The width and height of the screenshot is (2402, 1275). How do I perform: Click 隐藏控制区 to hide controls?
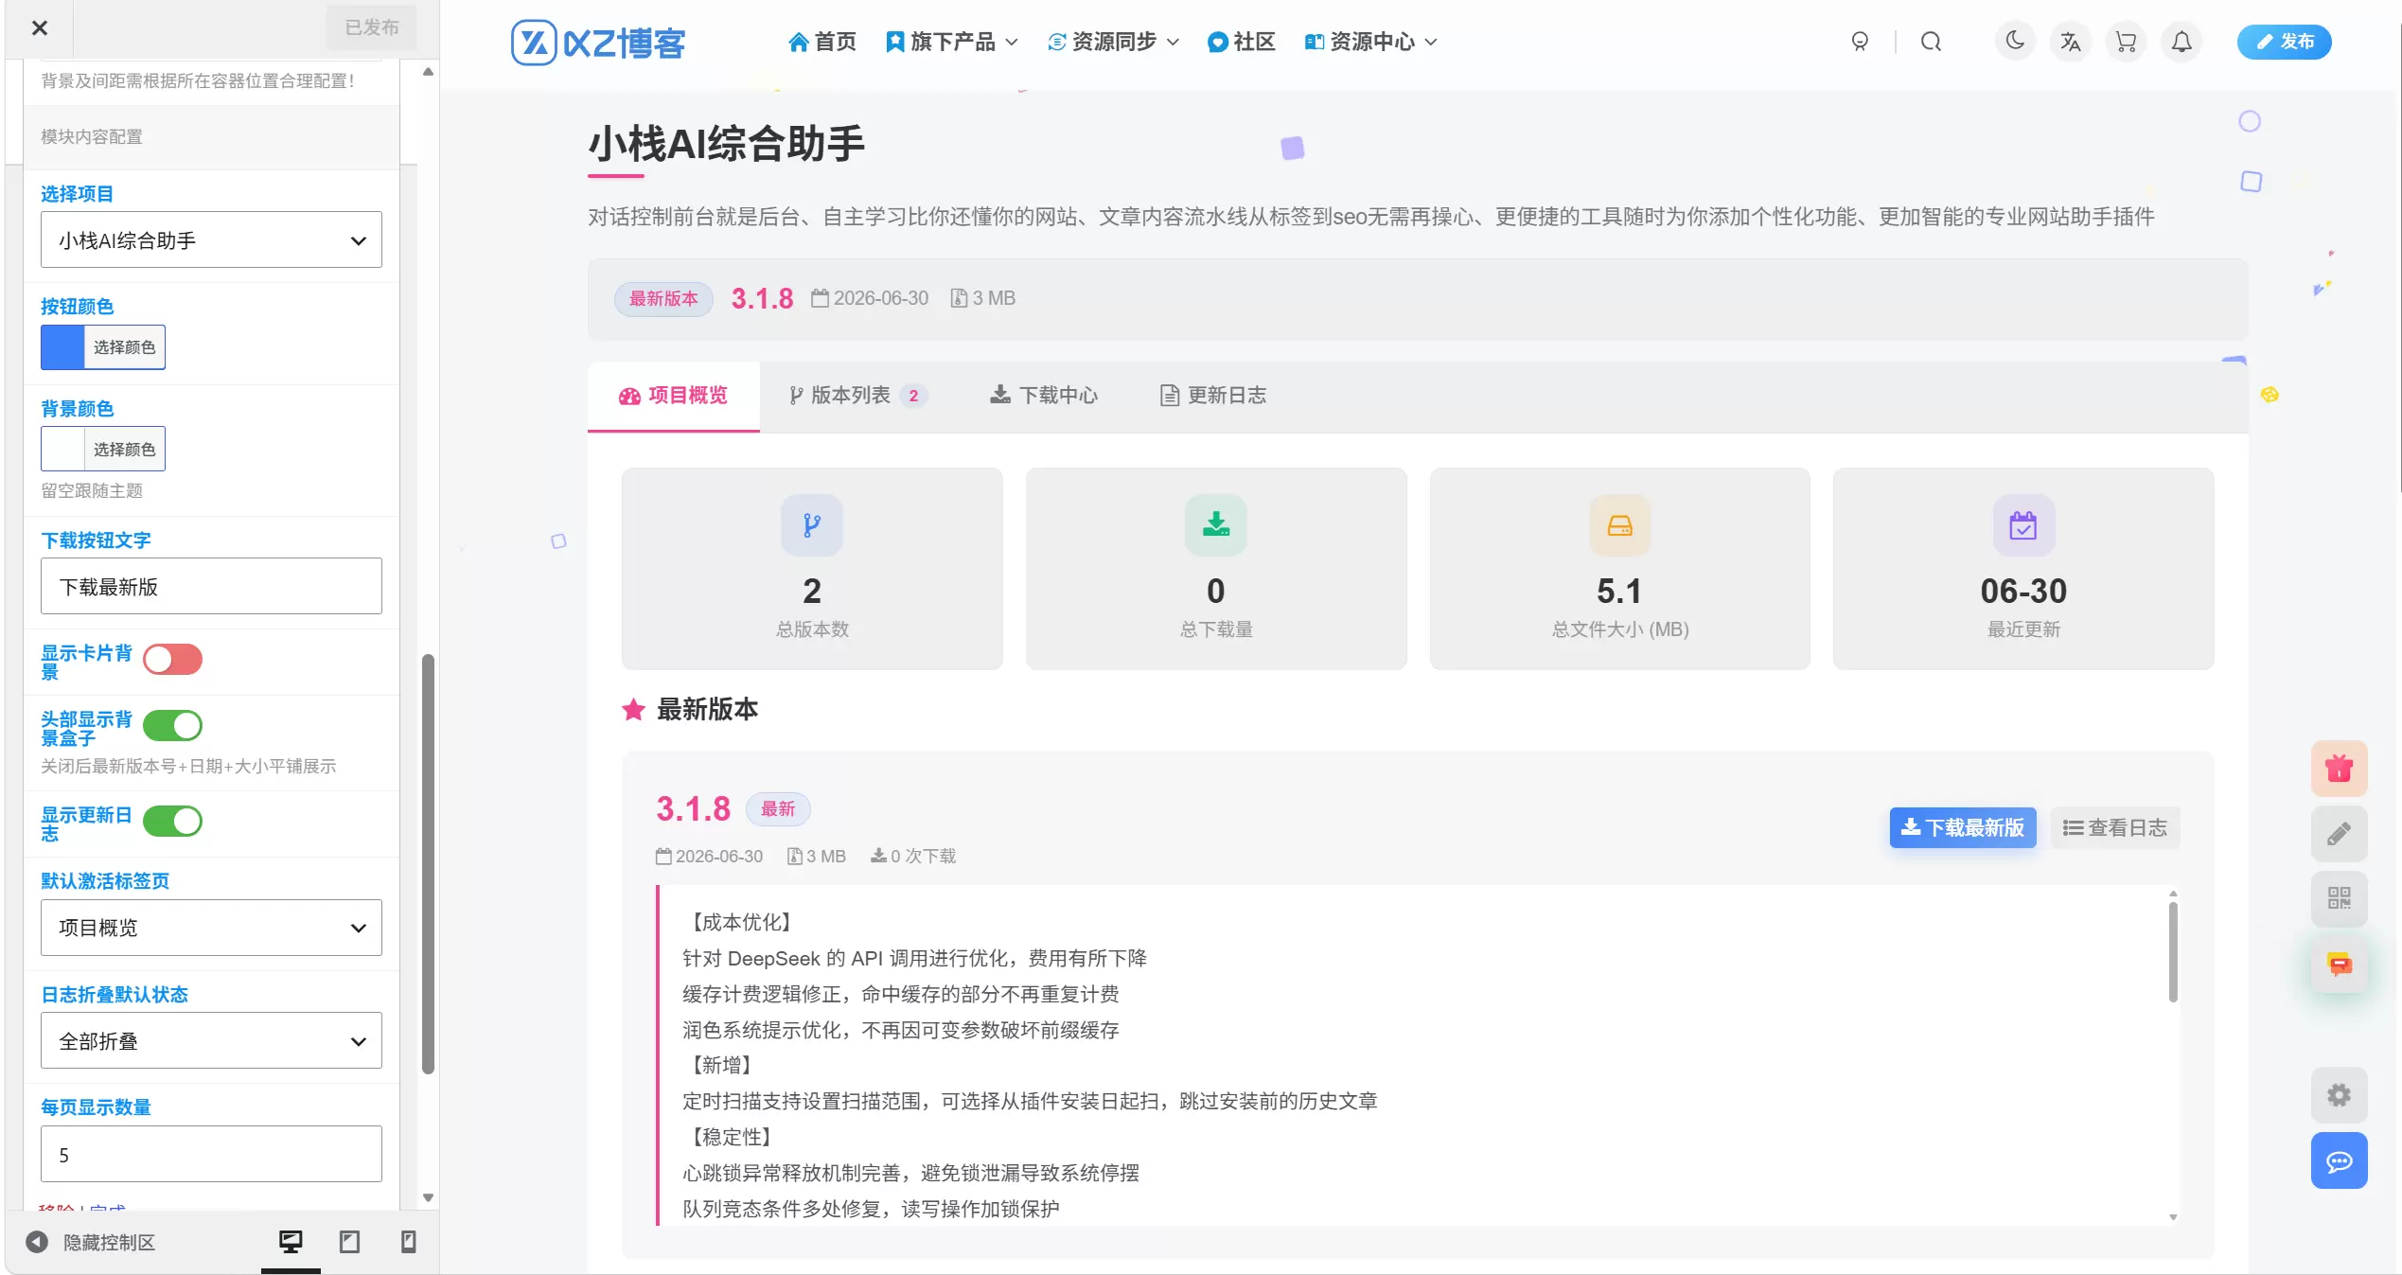pyautogui.click(x=109, y=1242)
